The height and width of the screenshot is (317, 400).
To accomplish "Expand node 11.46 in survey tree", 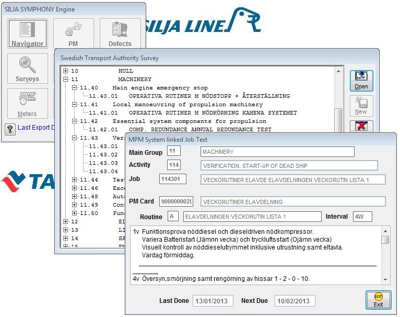I will click(75, 188).
